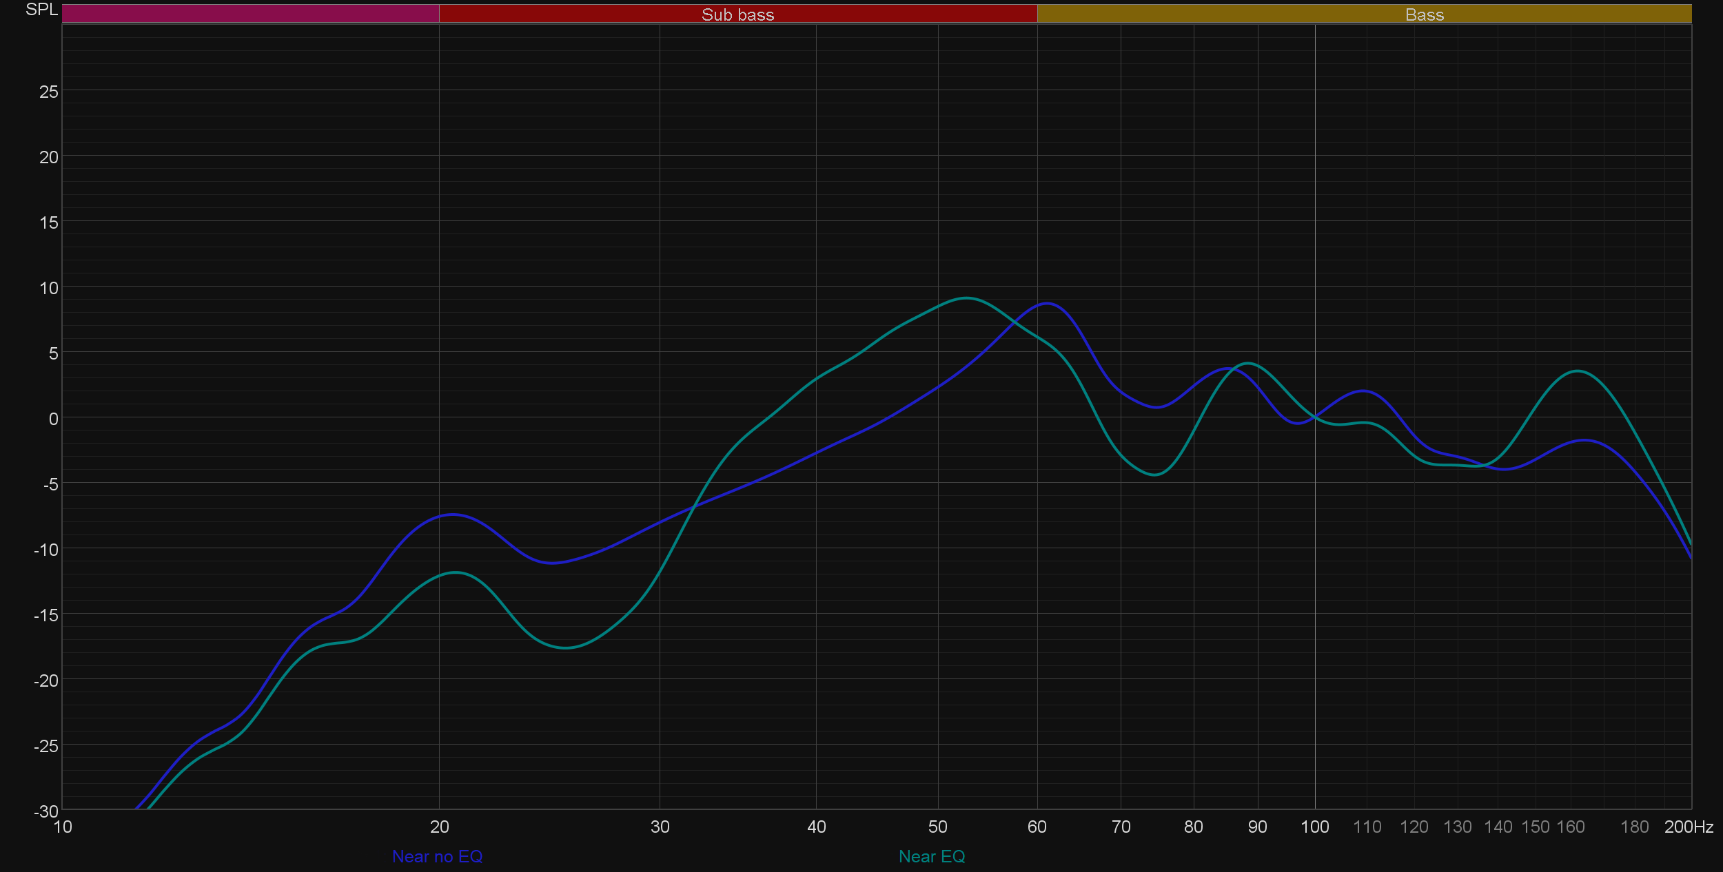Viewport: 1723px width, 872px height.
Task: Click the 10 Hz label at the axis origin
Action: [63, 827]
